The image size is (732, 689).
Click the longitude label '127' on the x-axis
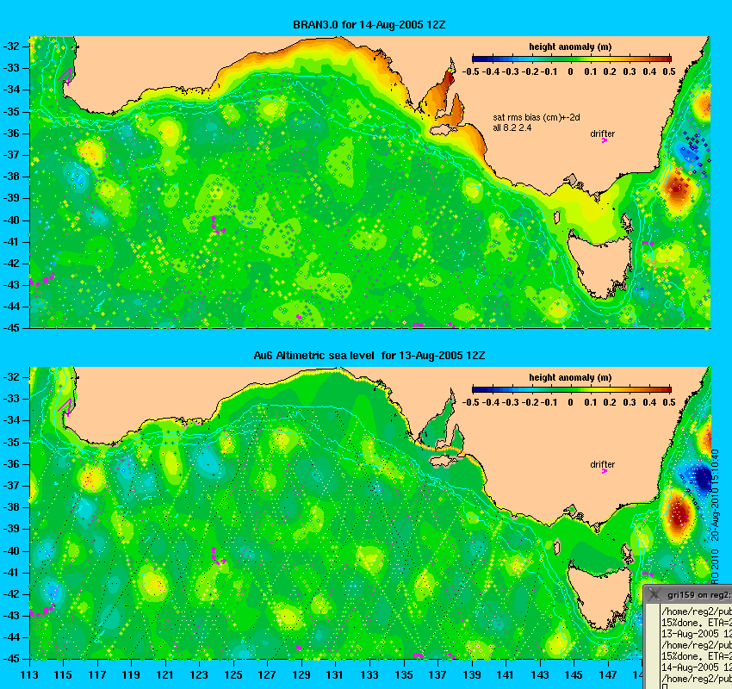point(267,675)
